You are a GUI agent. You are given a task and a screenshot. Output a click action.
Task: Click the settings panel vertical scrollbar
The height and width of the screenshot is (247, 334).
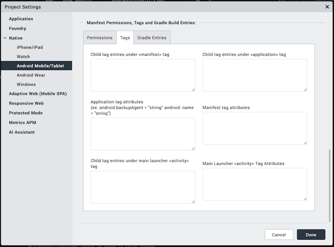click(x=330, y=185)
